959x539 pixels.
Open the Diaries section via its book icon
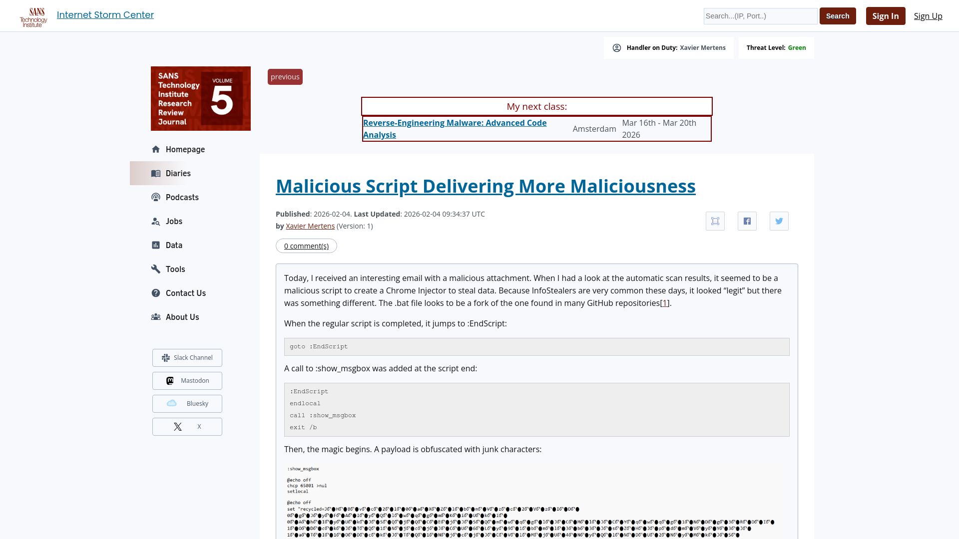coord(156,173)
